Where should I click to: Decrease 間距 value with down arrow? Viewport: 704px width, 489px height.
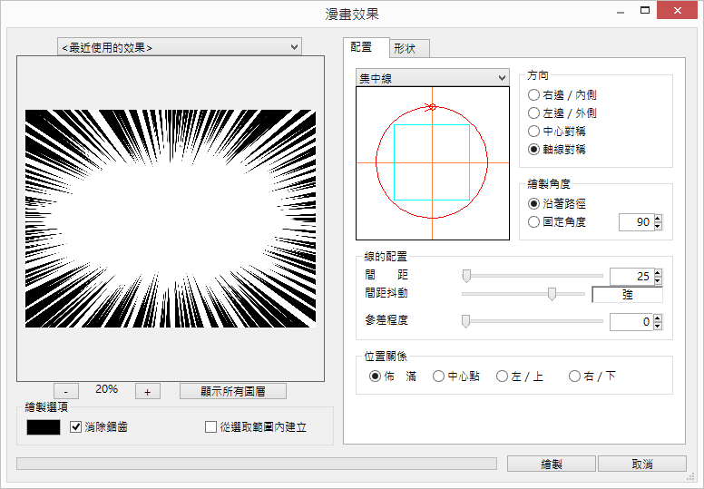(658, 280)
